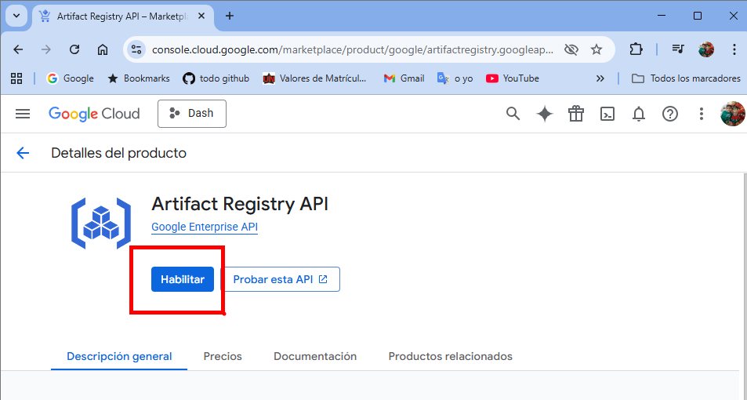This screenshot has width=747, height=400.
Task: Switch to the Precios tab
Action: pos(223,357)
